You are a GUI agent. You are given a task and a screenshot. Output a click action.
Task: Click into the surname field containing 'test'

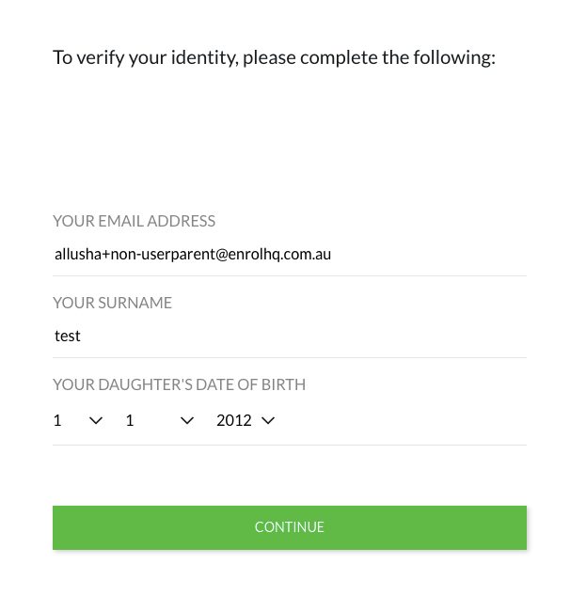tap(290, 336)
